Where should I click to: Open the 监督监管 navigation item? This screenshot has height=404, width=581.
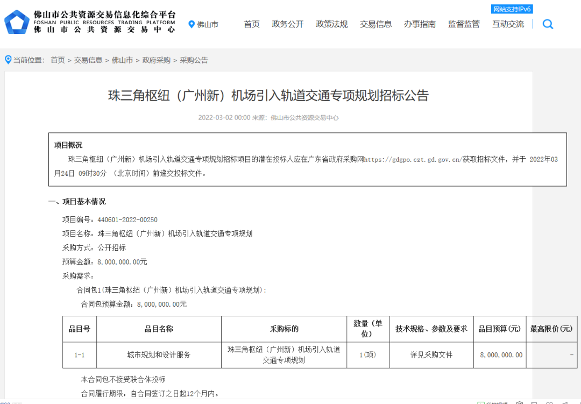(464, 24)
